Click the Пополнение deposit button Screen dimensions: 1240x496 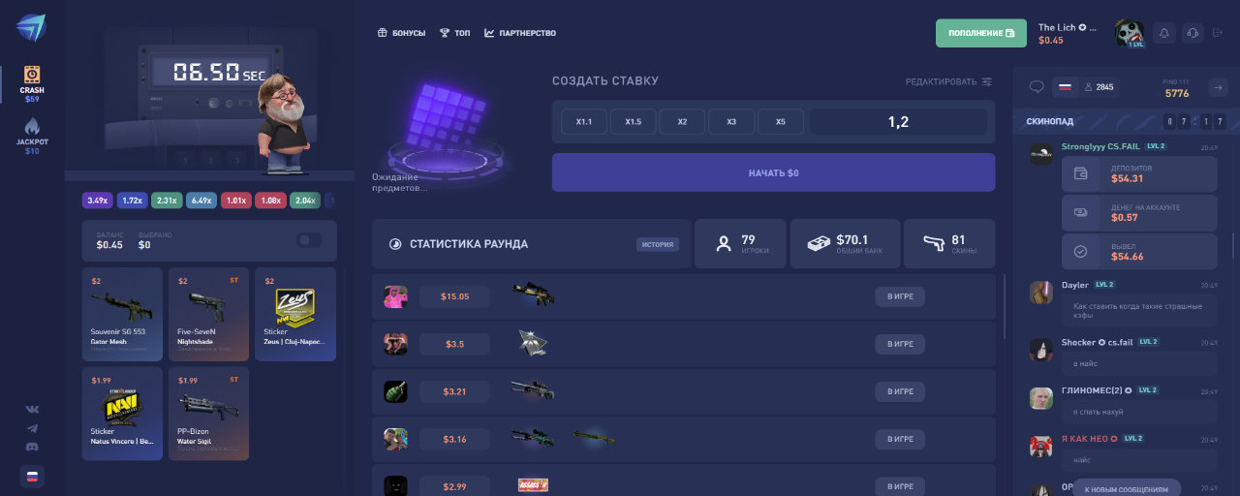point(981,33)
